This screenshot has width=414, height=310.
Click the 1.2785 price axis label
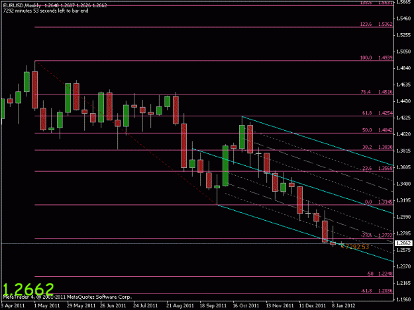(x=403, y=233)
